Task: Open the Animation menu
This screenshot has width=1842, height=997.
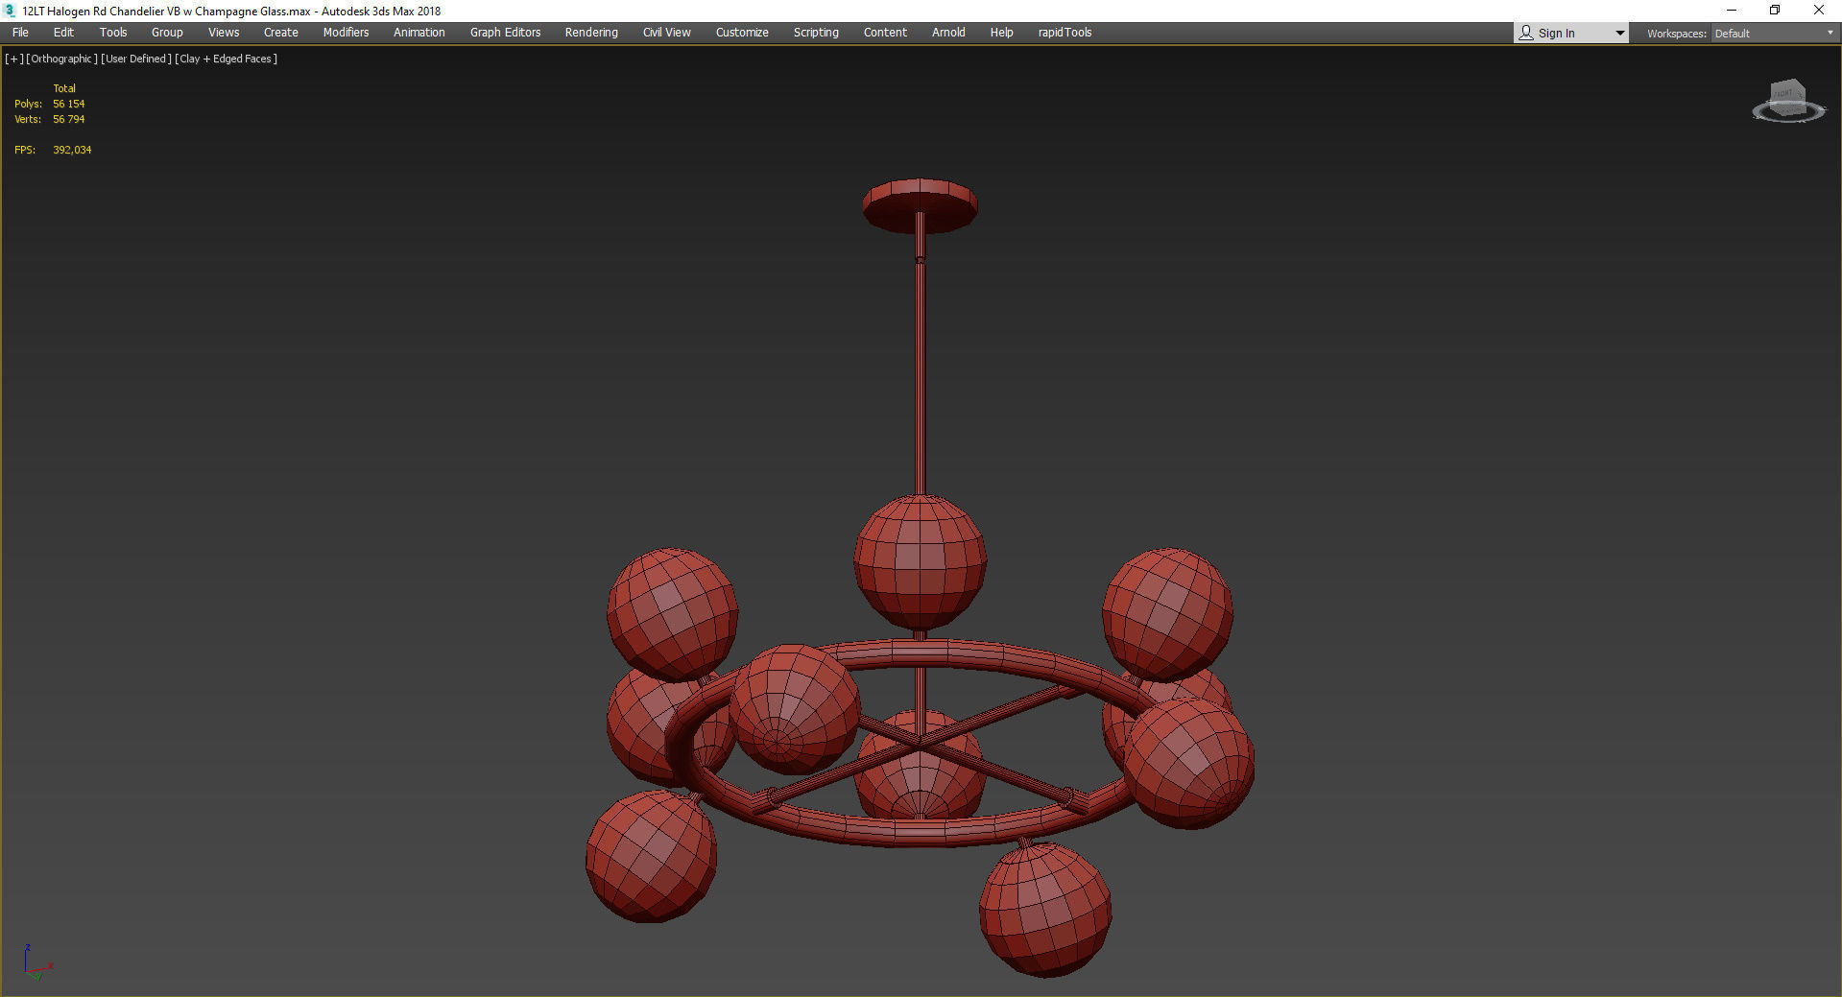Action: [419, 33]
